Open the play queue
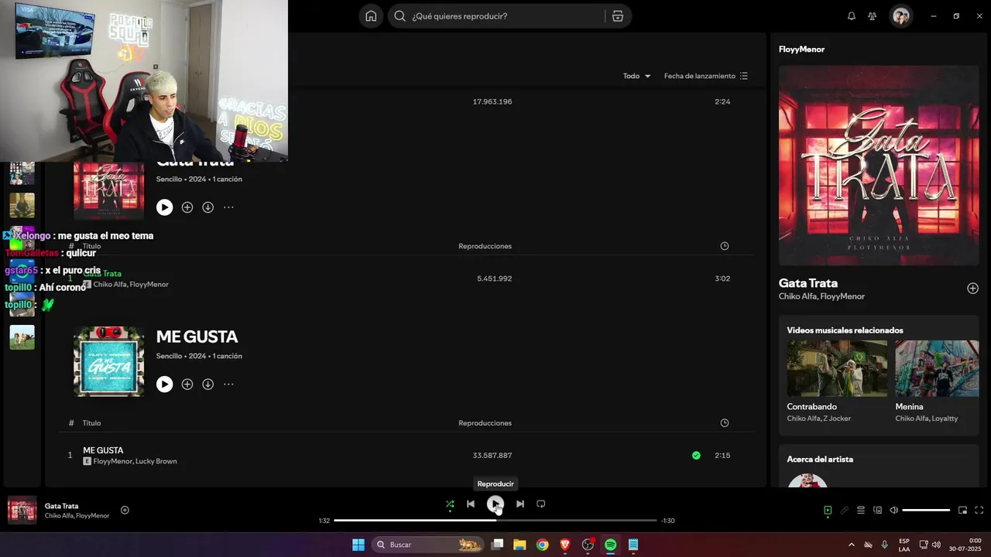 pyautogui.click(x=861, y=511)
